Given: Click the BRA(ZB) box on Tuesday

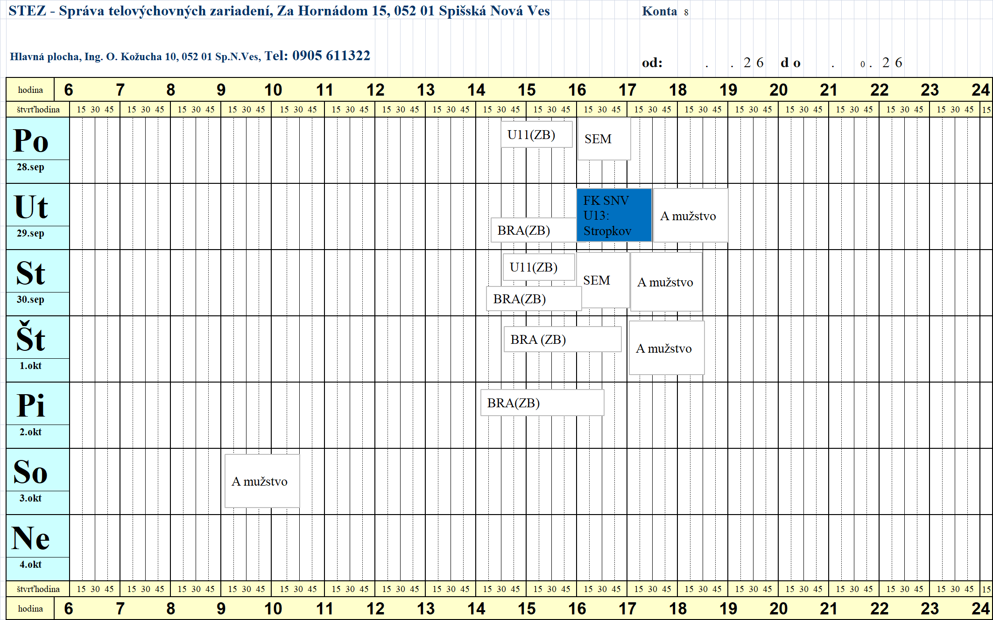Looking at the screenshot, I should 534,230.
